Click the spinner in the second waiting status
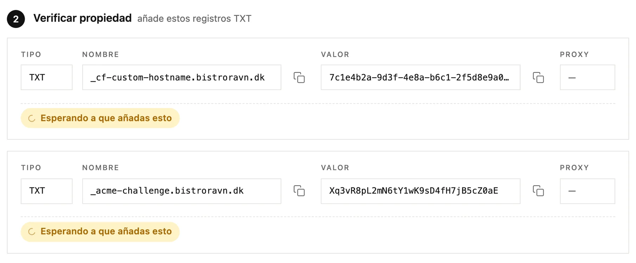 32,232
